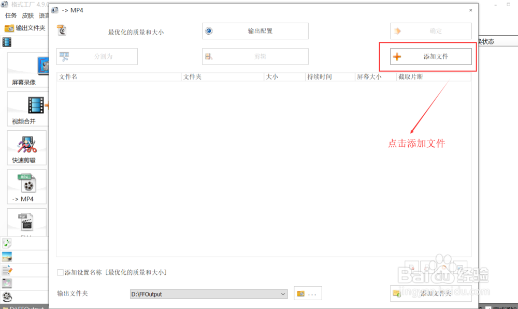Select the FLV conversion icon below MP4
This screenshot has width=518, height=309.
point(26,222)
